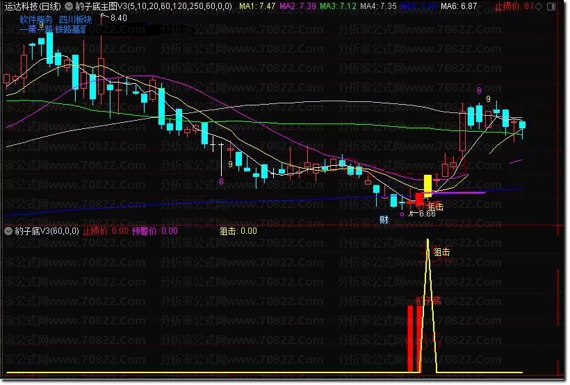The height and width of the screenshot is (385, 570).
Task: Click the 运达科技(日线) stock title
Action: click(x=33, y=6)
